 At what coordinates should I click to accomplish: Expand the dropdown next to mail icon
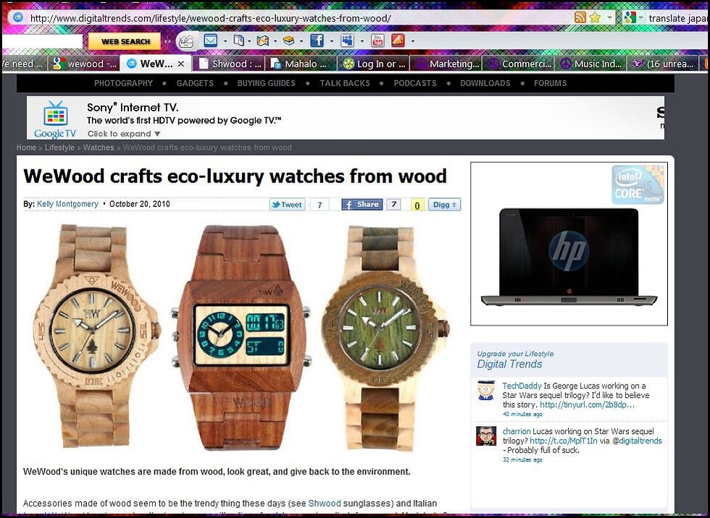click(225, 41)
